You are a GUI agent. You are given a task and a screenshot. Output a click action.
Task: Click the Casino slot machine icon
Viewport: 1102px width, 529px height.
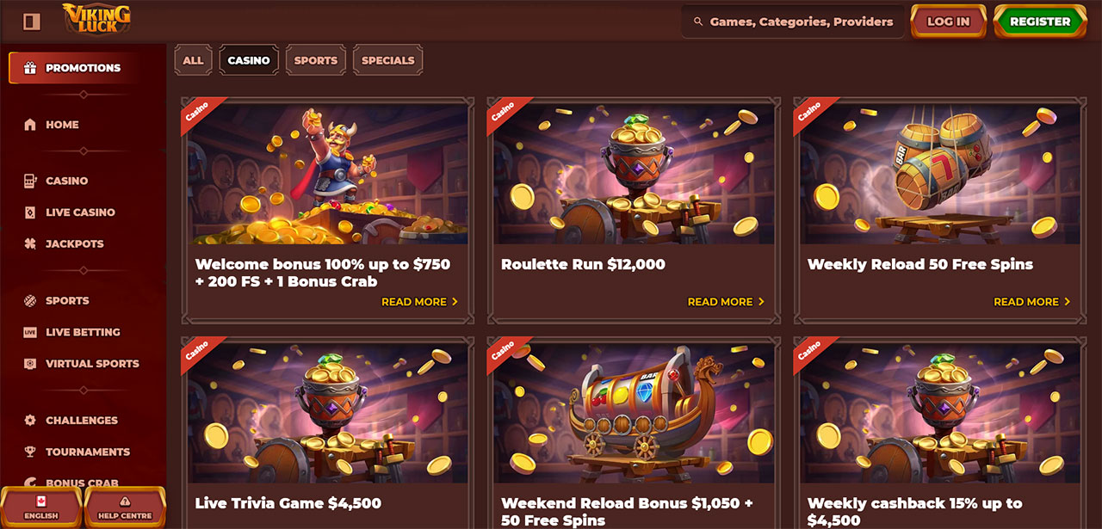click(30, 181)
